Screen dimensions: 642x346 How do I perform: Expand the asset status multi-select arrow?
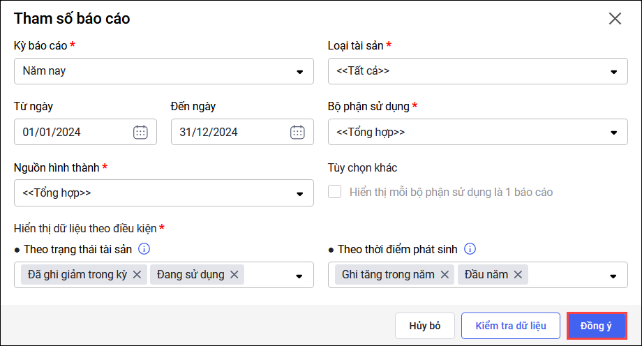pyautogui.click(x=299, y=276)
